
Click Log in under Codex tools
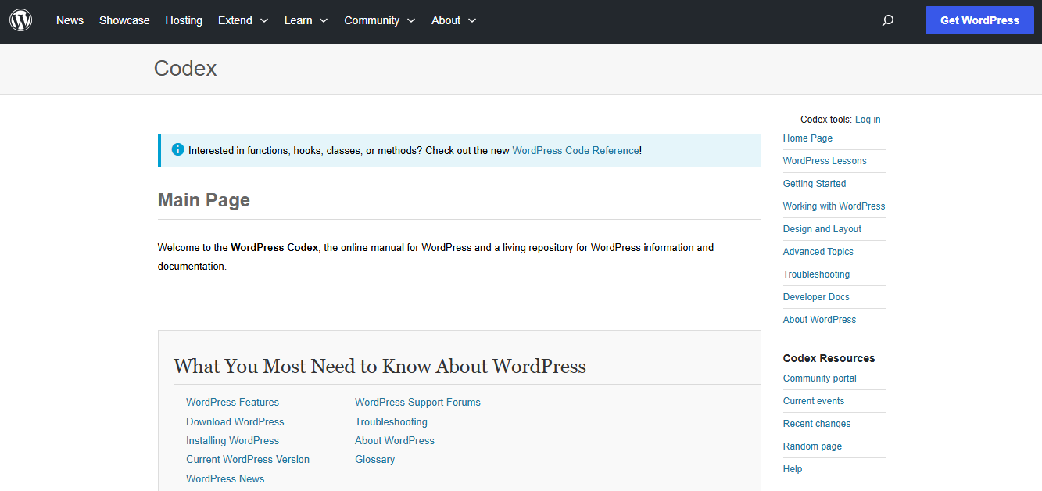866,119
